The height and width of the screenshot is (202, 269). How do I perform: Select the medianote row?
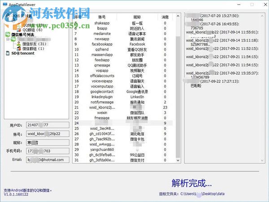123,34
